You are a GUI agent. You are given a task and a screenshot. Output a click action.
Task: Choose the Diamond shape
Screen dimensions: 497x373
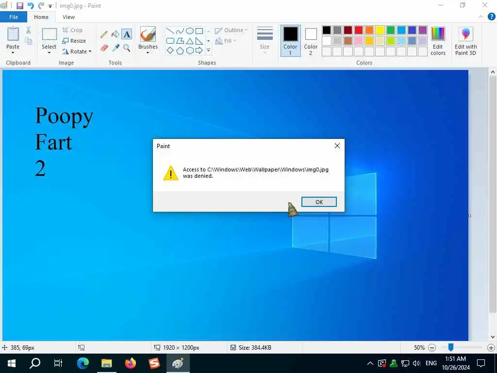coord(170,51)
